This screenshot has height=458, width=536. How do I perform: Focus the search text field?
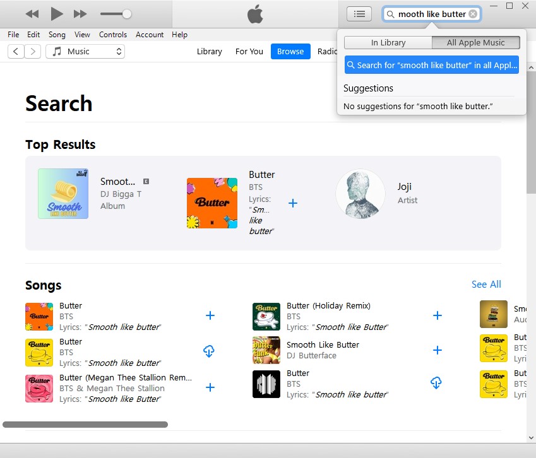(432, 14)
